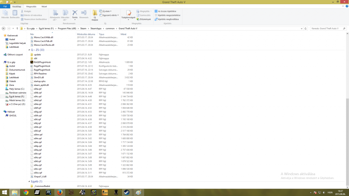Collapse the Q – ZS (33) group
This screenshot has height=196, width=349.
[x=29, y=50]
